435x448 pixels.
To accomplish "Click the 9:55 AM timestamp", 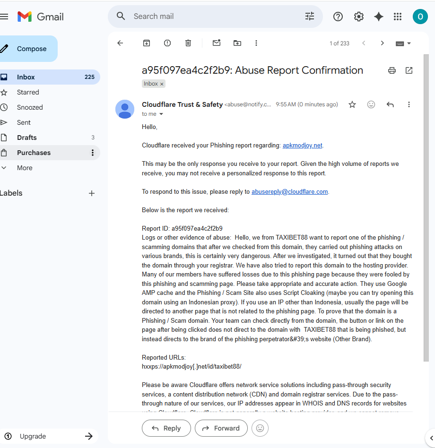I will (307, 104).
